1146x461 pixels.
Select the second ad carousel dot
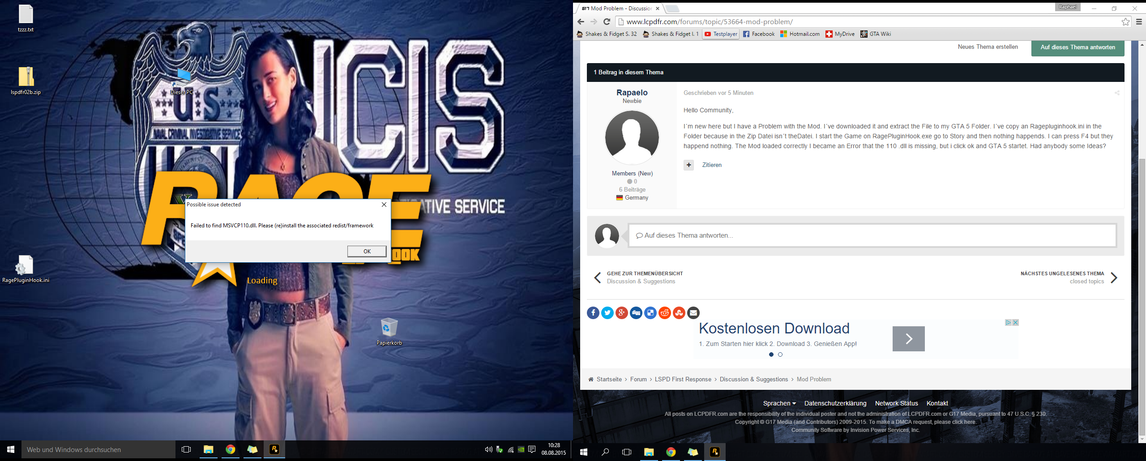780,354
